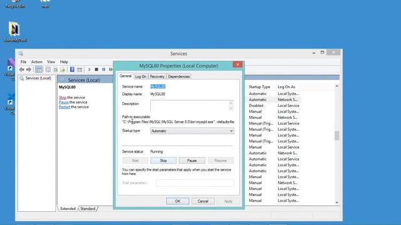Open the Visual Studio Code desktop shortcut
Screen dimensions: 401x225
(11, 104)
